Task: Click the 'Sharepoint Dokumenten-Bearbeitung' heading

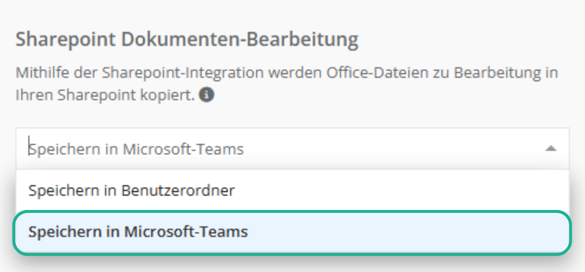Action: (x=187, y=40)
